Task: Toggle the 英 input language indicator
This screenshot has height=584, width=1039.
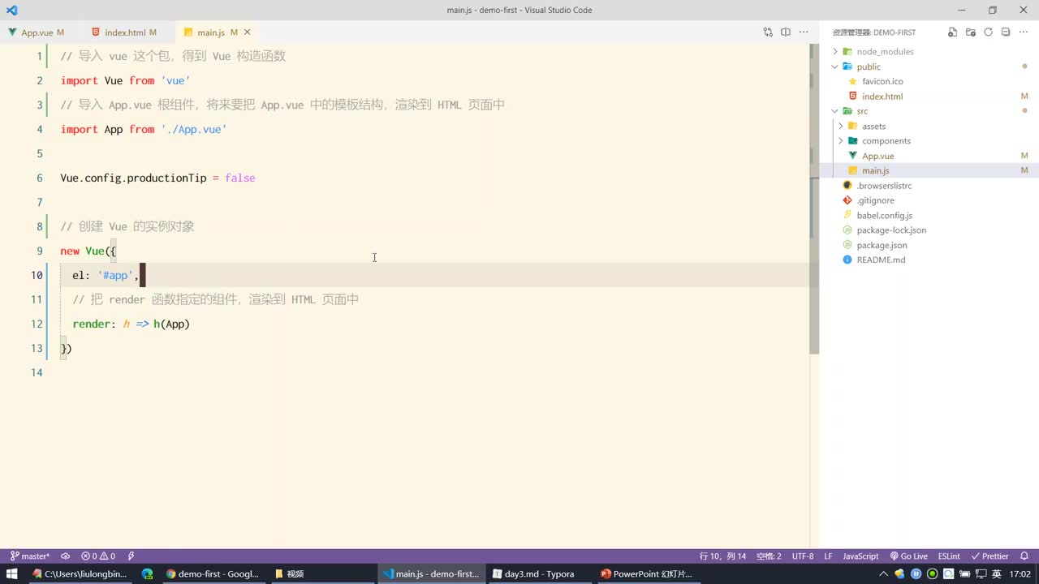Action: coord(996,573)
